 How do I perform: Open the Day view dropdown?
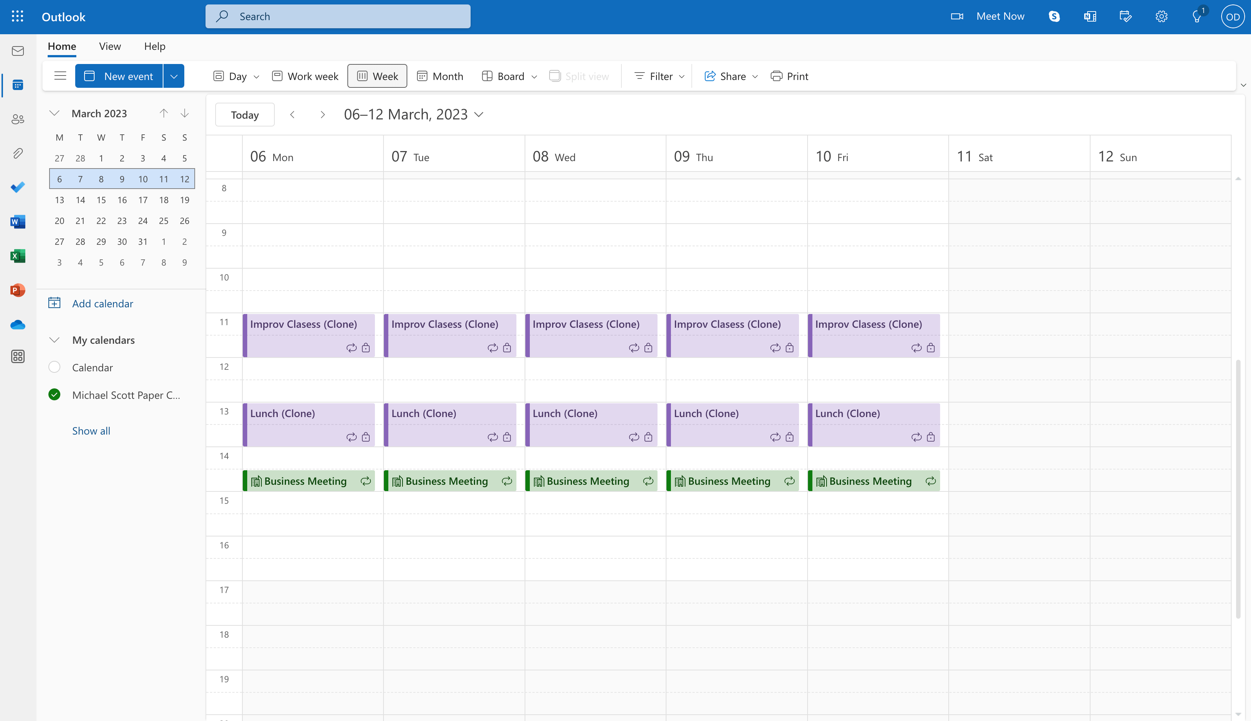pos(256,76)
